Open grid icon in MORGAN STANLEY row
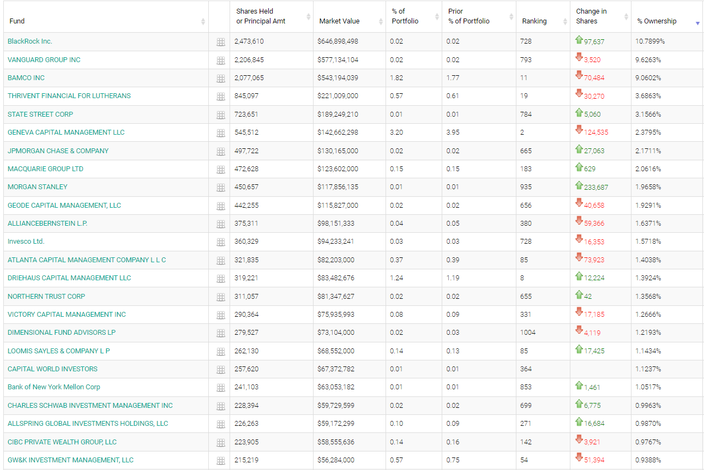Screen dimensions: 704x470 [221, 188]
